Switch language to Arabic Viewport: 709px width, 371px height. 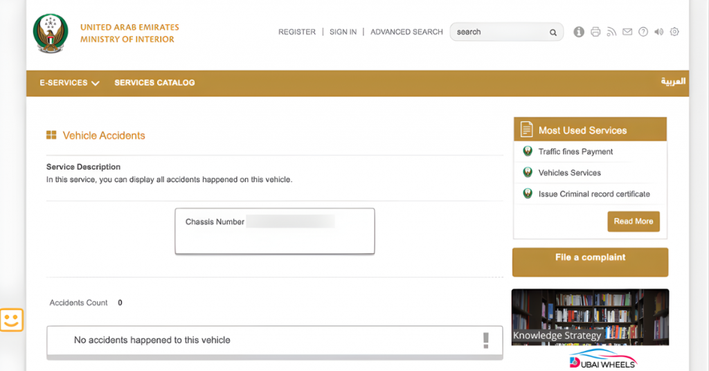click(673, 82)
